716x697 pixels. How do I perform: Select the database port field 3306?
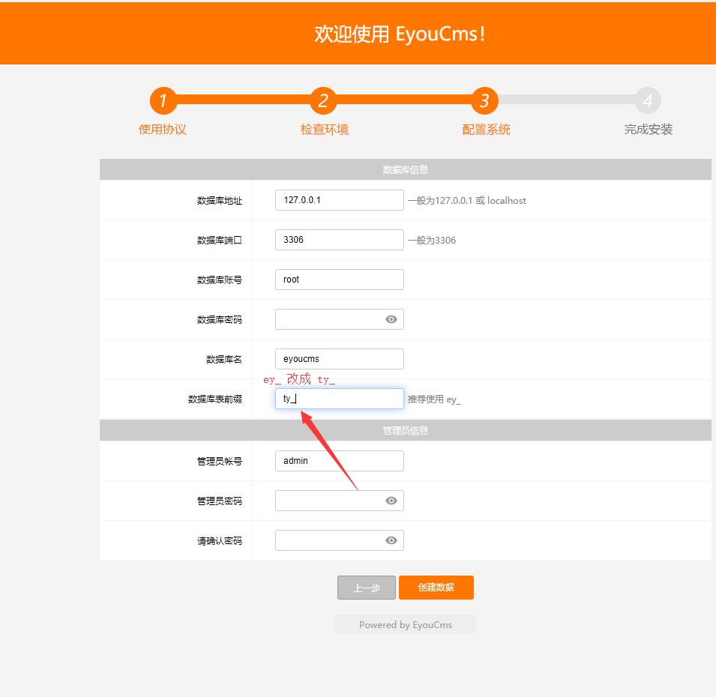click(340, 240)
